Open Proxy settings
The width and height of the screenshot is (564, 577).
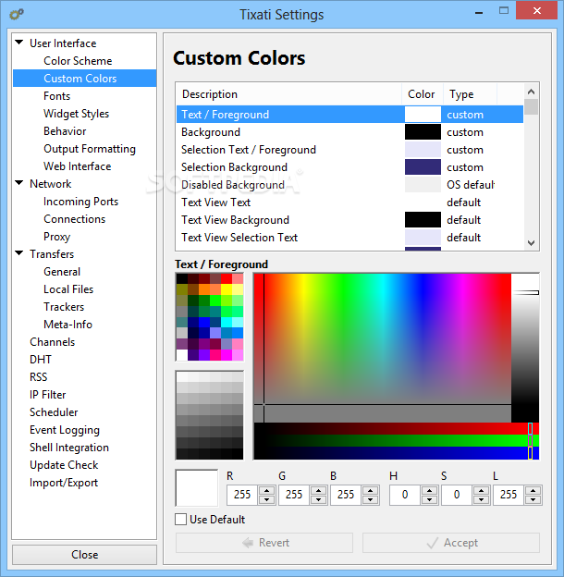pos(56,237)
